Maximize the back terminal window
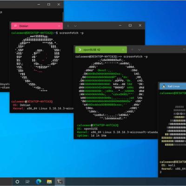Image resolution: width=186 pixels, height=186 pixels. coord(49,5)
